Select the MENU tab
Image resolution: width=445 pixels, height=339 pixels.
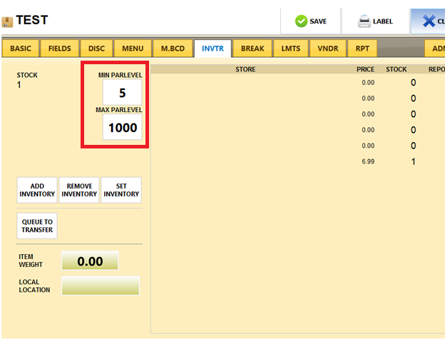coord(133,49)
